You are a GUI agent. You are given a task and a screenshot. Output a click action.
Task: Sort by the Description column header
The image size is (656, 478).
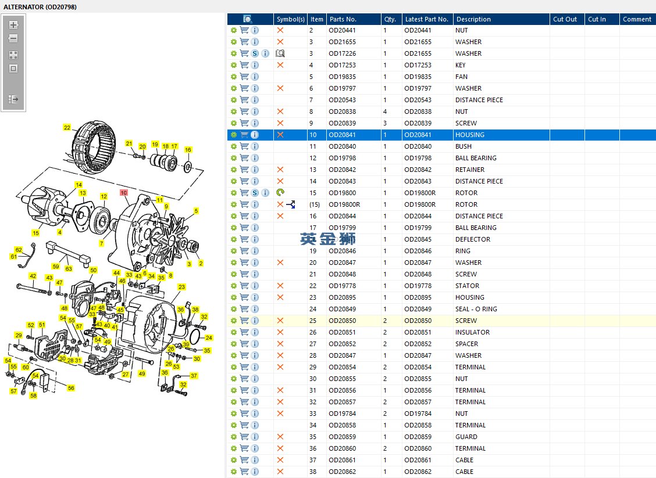point(501,19)
